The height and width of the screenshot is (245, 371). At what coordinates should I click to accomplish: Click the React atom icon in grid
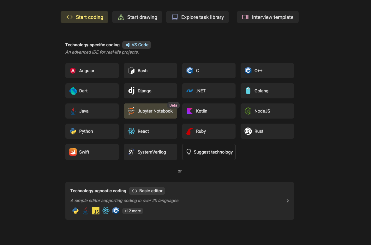(131, 131)
